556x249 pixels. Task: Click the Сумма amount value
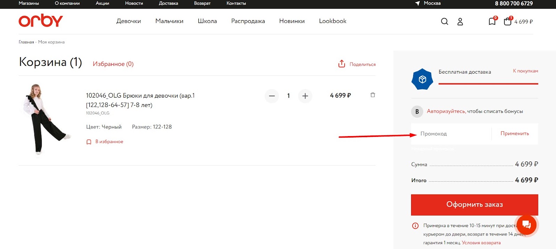(x=526, y=164)
